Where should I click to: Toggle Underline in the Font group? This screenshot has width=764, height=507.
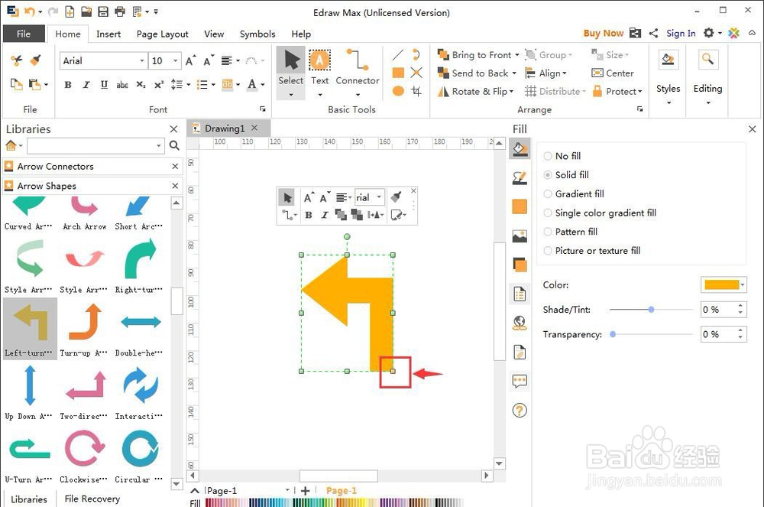coord(104,84)
